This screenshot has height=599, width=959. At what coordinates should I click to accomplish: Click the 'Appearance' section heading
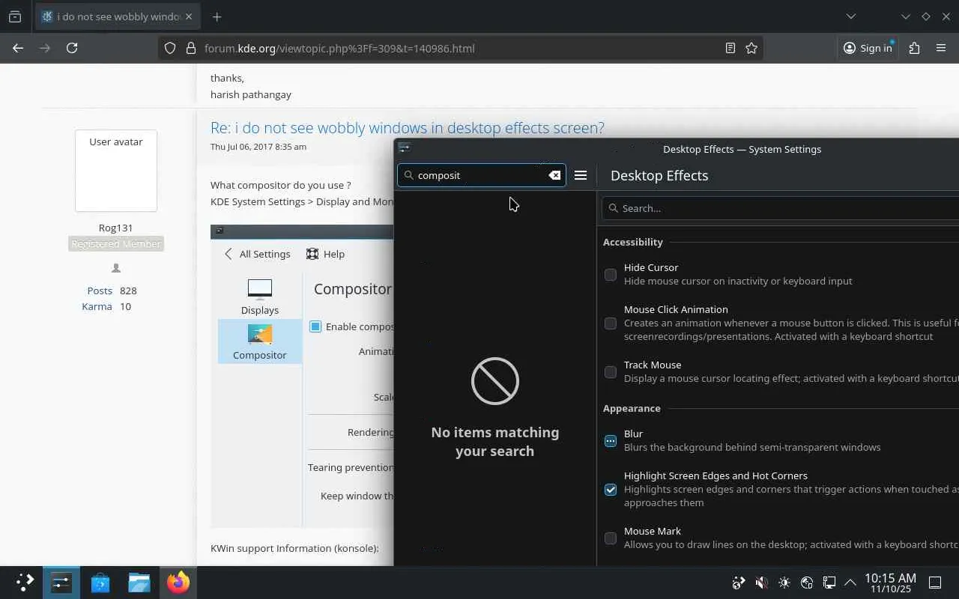click(x=632, y=408)
